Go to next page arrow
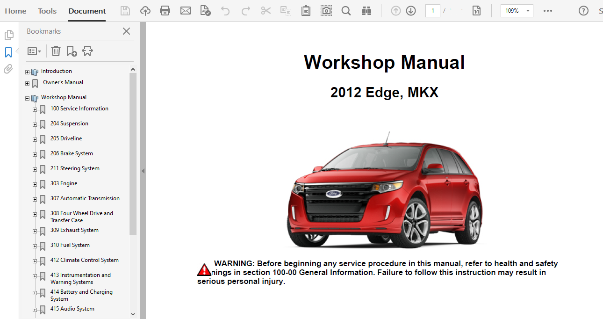603x319 pixels. (411, 11)
